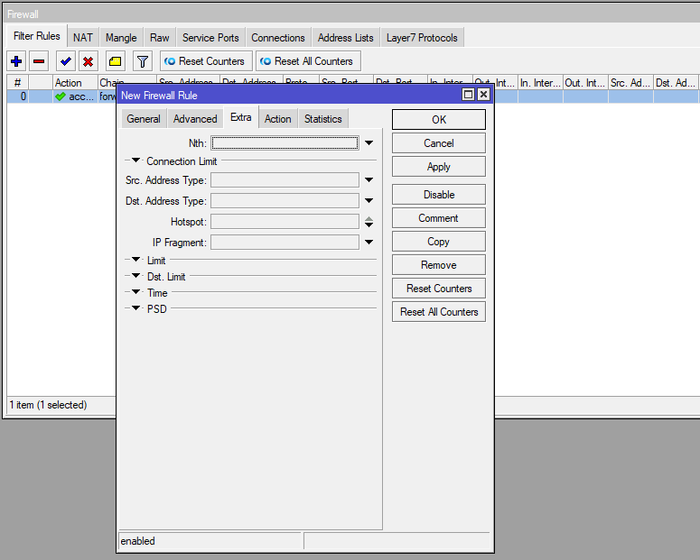The image size is (700, 560).
Task: Click the Apply button
Action: coord(438,167)
